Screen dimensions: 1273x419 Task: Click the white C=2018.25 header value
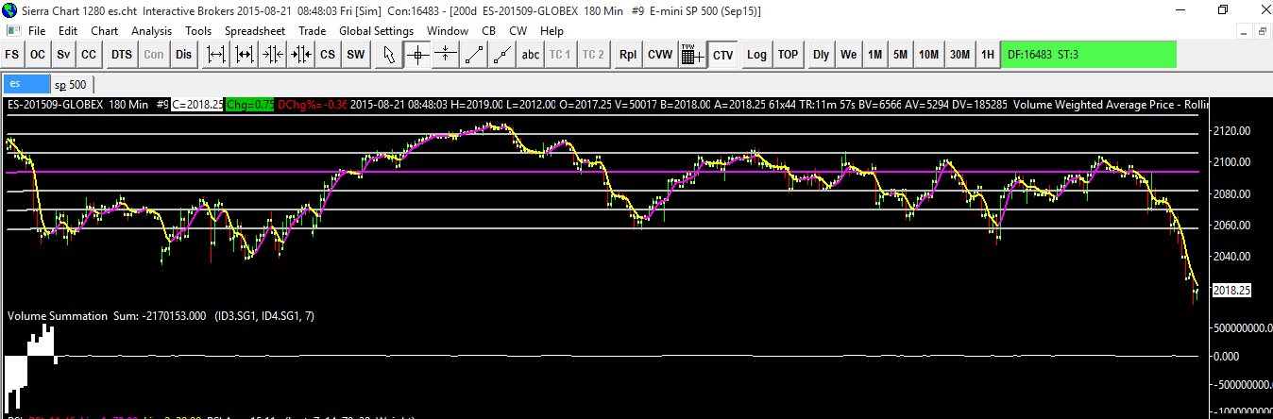coord(197,105)
